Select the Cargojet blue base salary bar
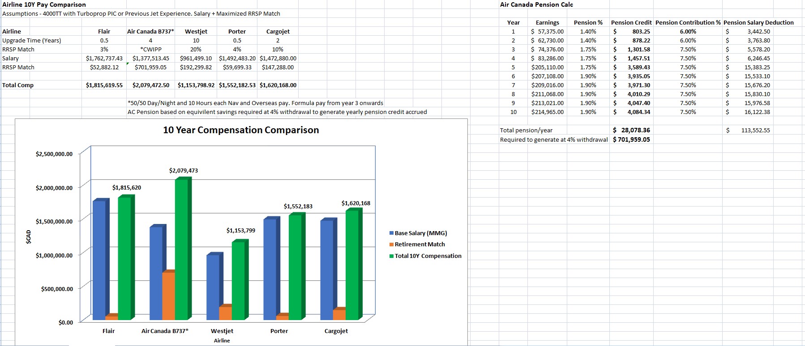Viewport: 805px width, 346px height. click(327, 270)
